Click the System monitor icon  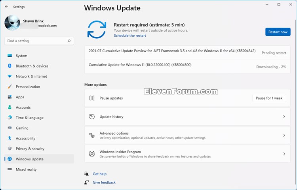[x=10, y=56]
